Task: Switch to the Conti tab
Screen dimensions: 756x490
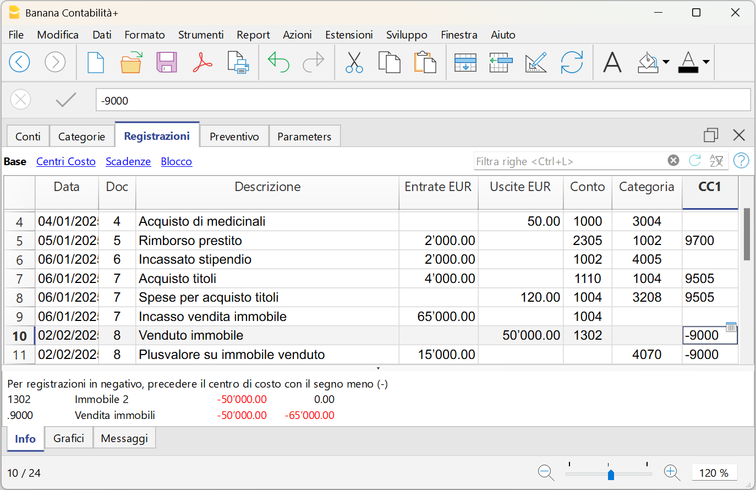Action: coord(28,137)
